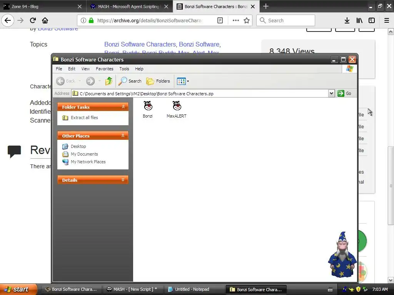Expand the Address bar dropdown

331,94
